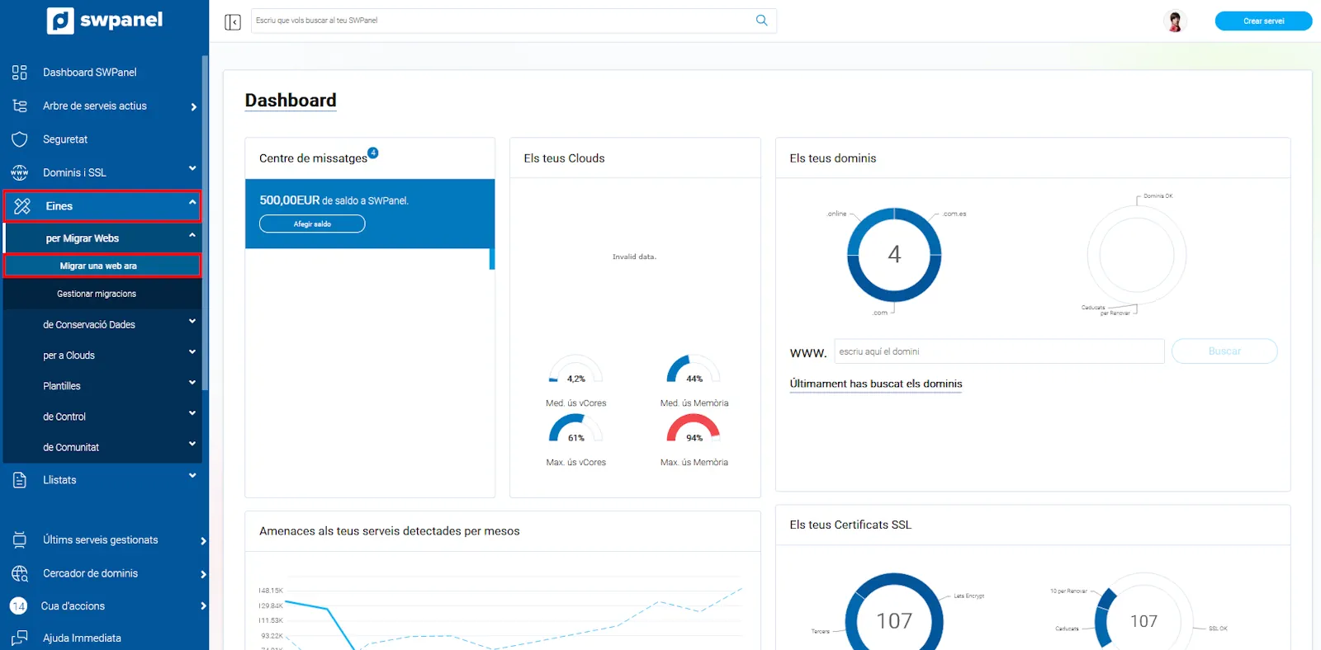Click the escriu aquí el domini field
The height and width of the screenshot is (650, 1321).
coord(999,351)
